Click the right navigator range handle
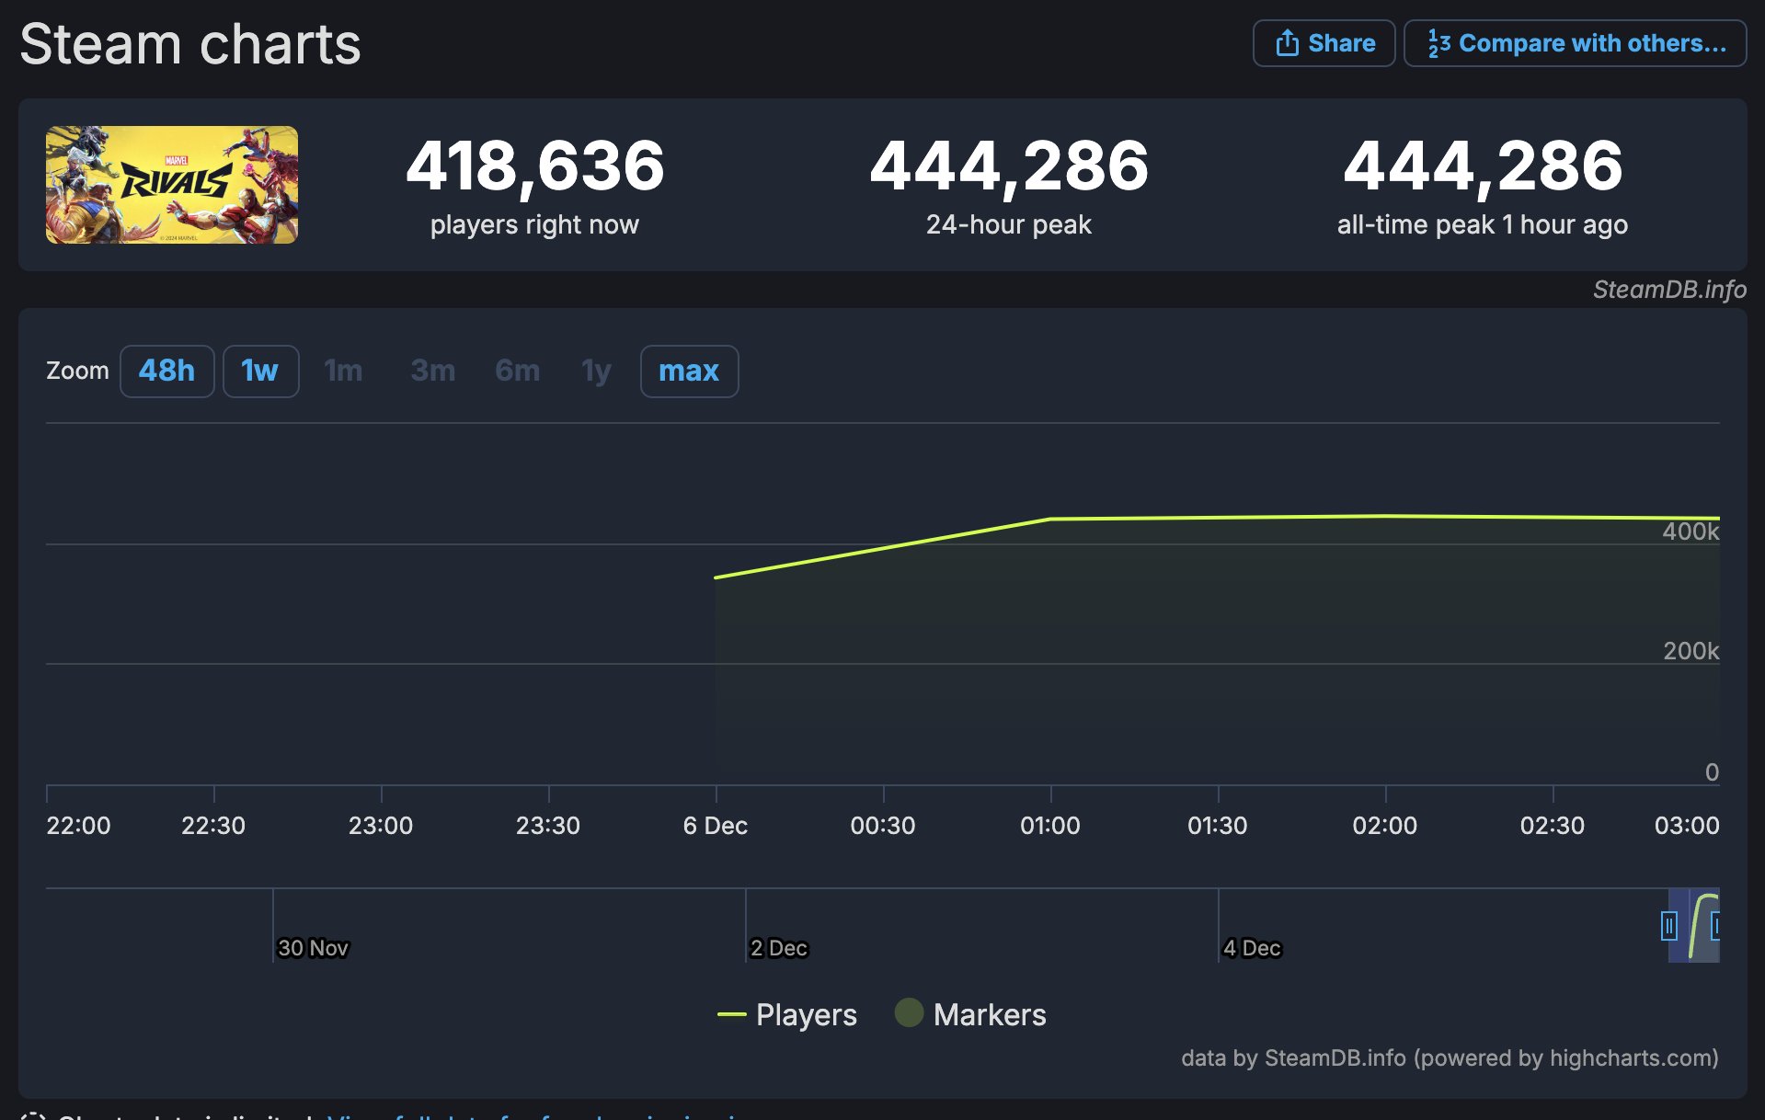The height and width of the screenshot is (1120, 1765). pyautogui.click(x=1715, y=925)
